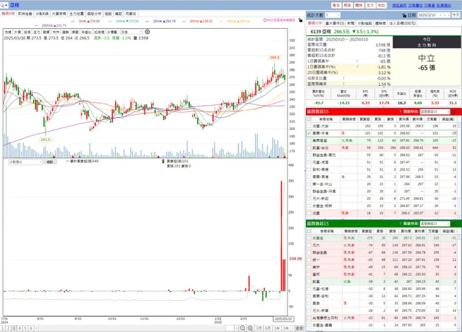Click the help icon in 區間賣超15 header
Image resolution: width=462 pixels, height=332 pixels.
400,224
